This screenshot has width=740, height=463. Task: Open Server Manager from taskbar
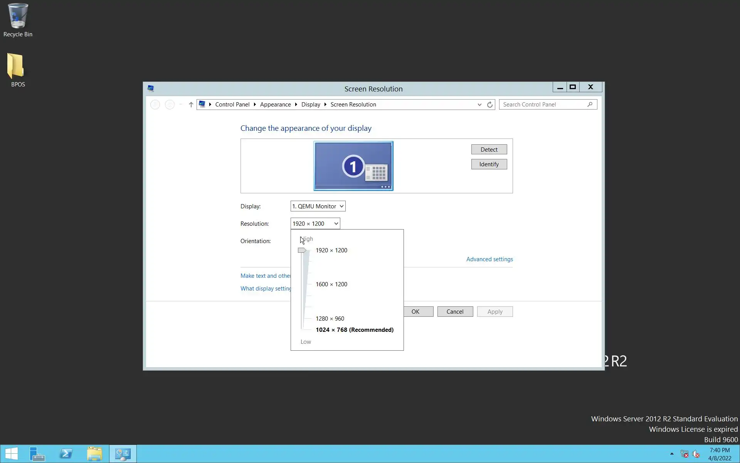click(37, 454)
